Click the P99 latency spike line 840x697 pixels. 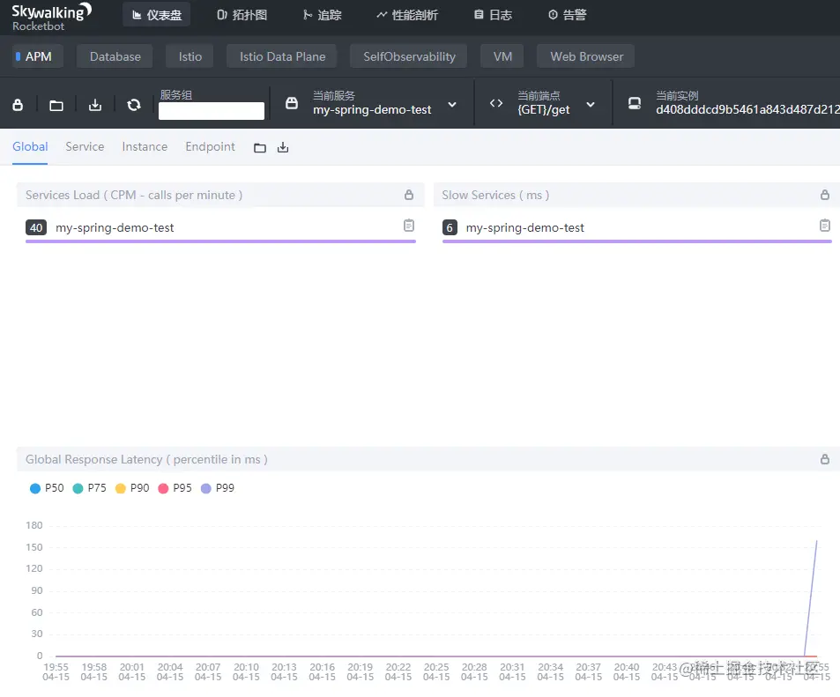coord(811,597)
